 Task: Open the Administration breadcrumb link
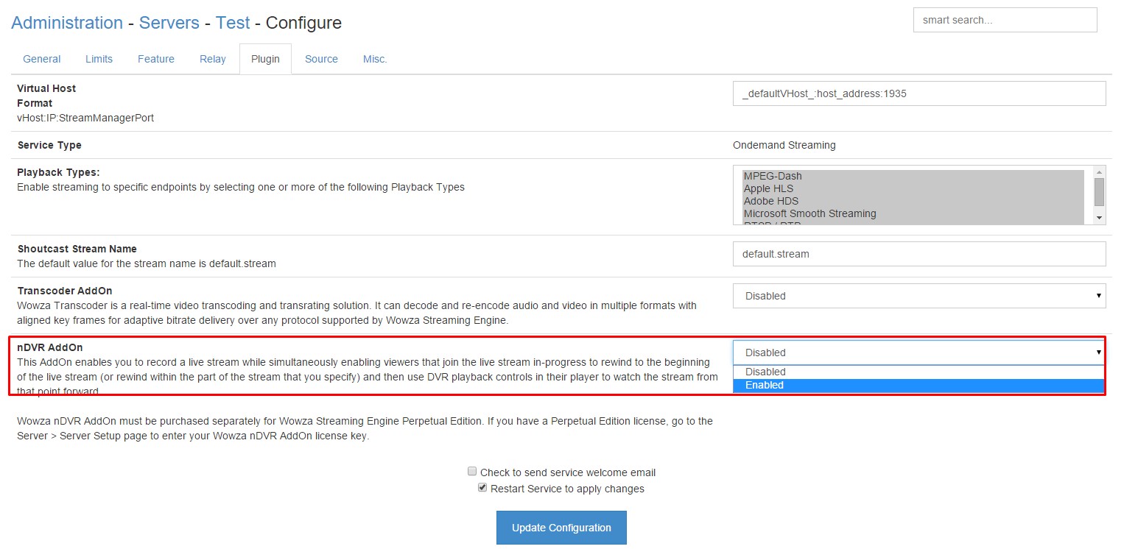67,23
